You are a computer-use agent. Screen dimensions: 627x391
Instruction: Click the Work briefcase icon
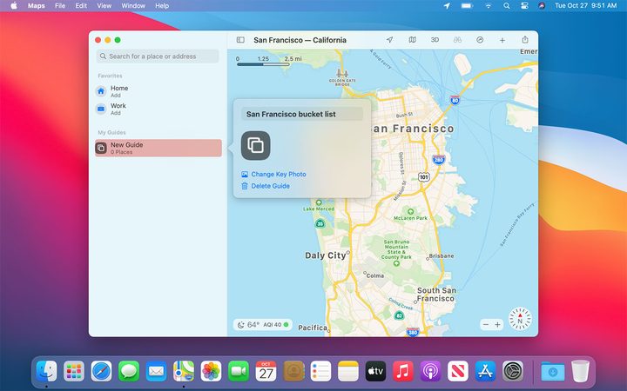tap(101, 109)
